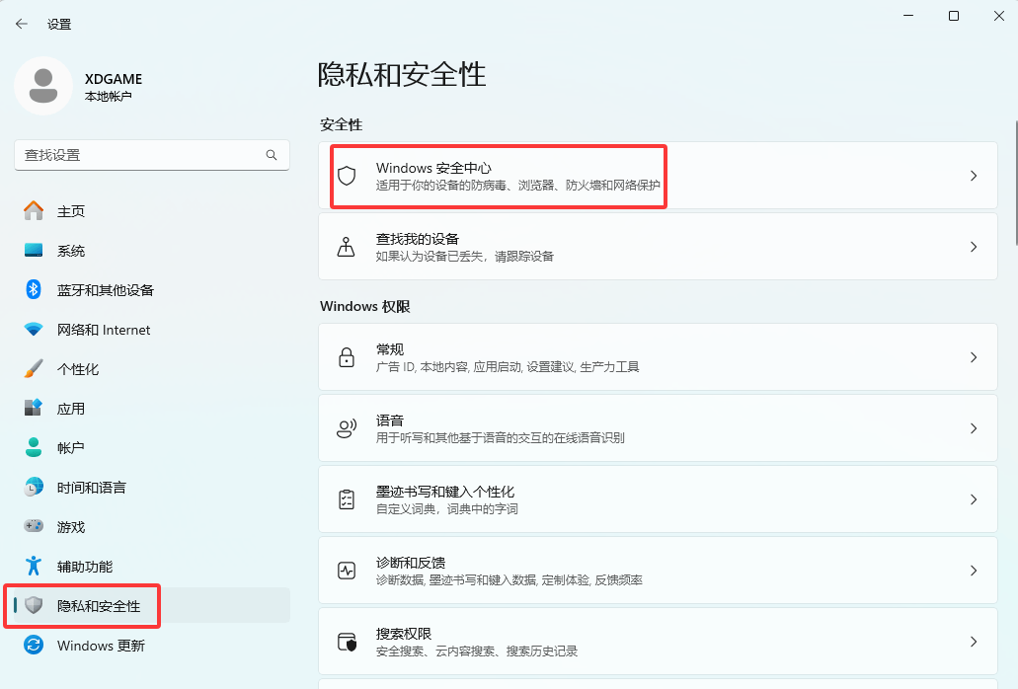The height and width of the screenshot is (689, 1018).
Task: Select 个性化 in the sidebar
Action: [x=78, y=369]
